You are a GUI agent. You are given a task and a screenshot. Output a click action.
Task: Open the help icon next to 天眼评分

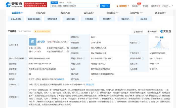(x=139, y=43)
